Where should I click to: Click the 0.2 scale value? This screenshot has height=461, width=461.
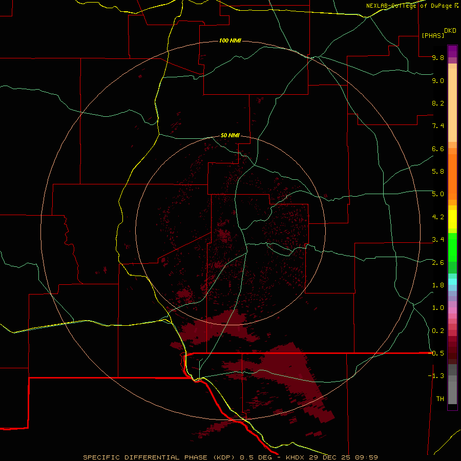click(438, 331)
